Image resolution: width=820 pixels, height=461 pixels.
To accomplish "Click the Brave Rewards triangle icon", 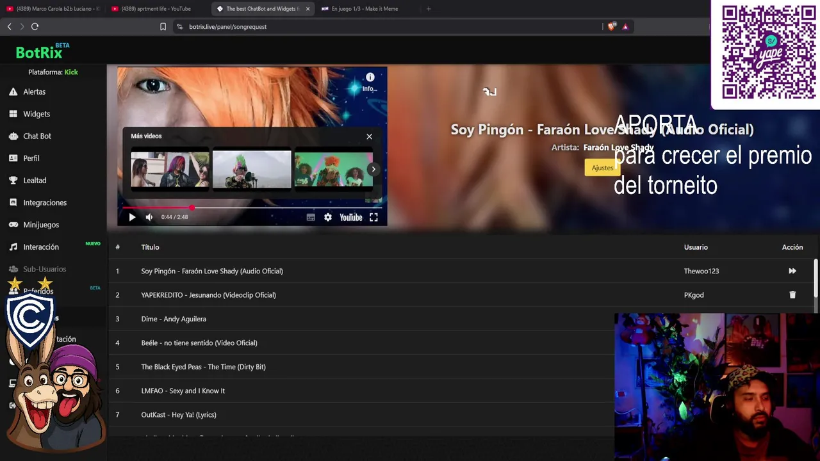I will tap(625, 27).
